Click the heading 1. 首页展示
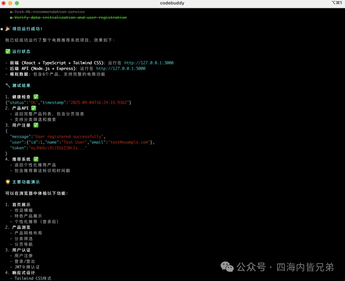This screenshot has width=345, height=281. tap(18, 205)
